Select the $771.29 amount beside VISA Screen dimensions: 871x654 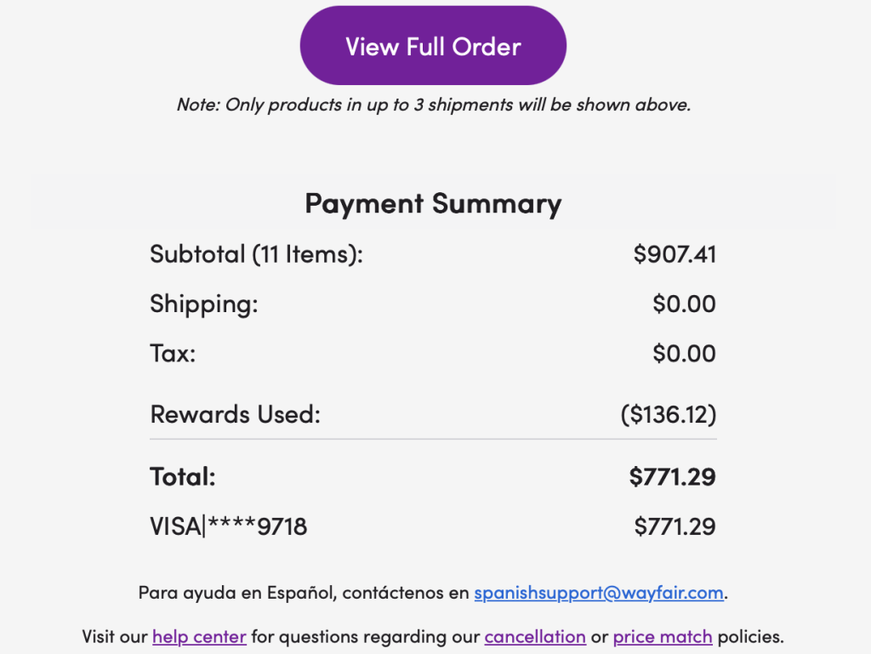pos(675,527)
